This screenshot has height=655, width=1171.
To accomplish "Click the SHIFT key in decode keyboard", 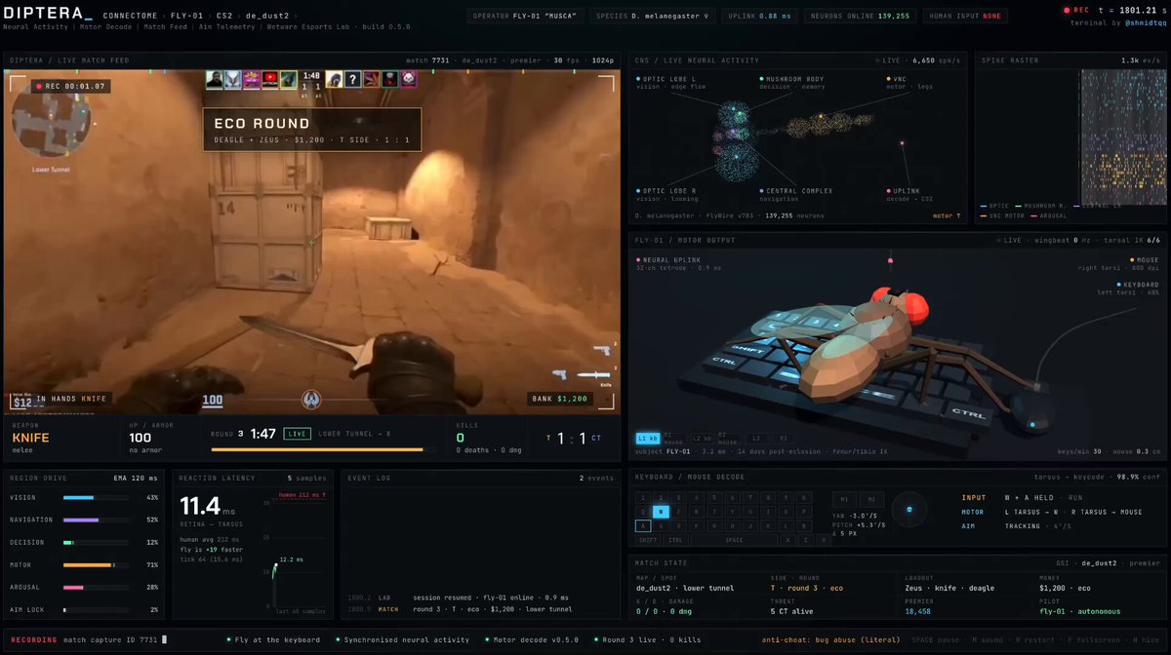I will click(x=648, y=539).
